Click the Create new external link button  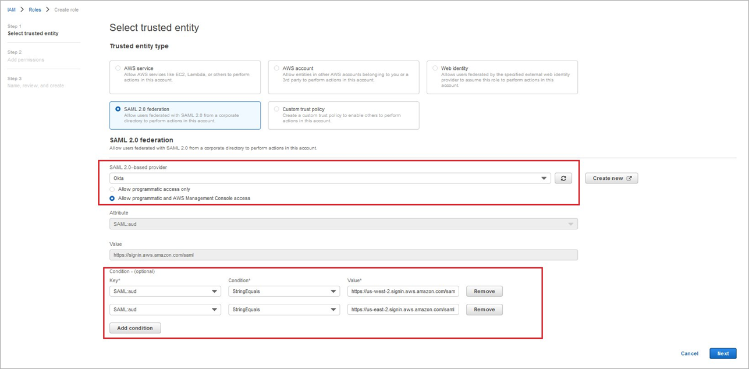pyautogui.click(x=611, y=178)
